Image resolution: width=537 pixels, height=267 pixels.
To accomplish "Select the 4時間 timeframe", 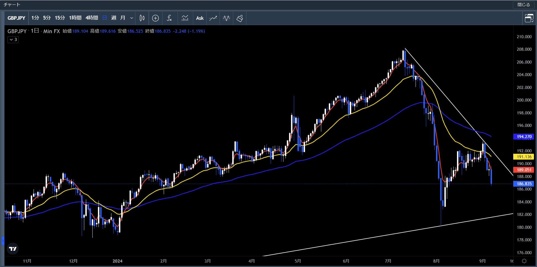I will click(92, 18).
